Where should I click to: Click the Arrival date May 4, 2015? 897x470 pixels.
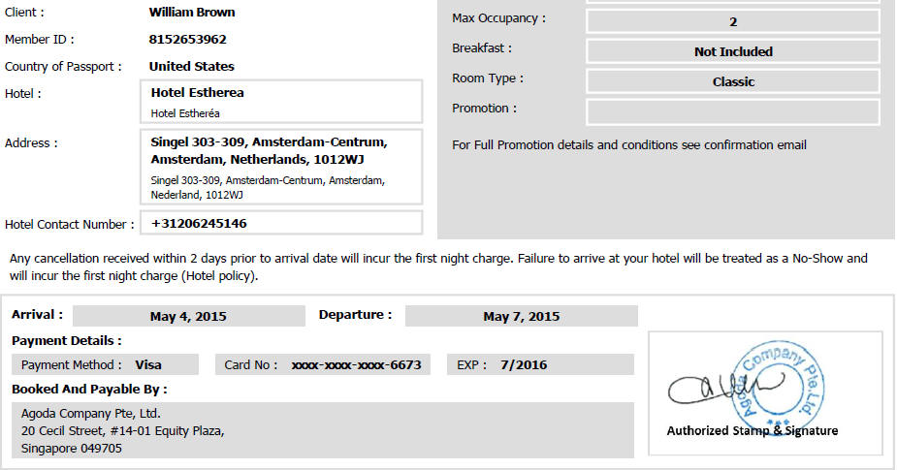(189, 316)
